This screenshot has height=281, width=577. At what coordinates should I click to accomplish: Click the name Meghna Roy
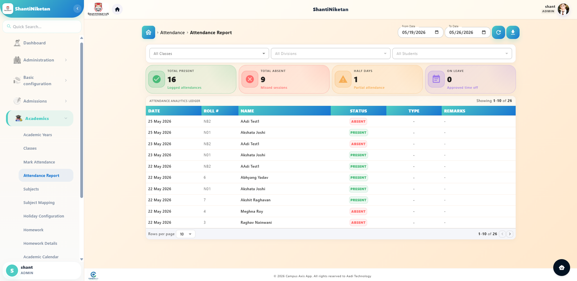(252, 212)
